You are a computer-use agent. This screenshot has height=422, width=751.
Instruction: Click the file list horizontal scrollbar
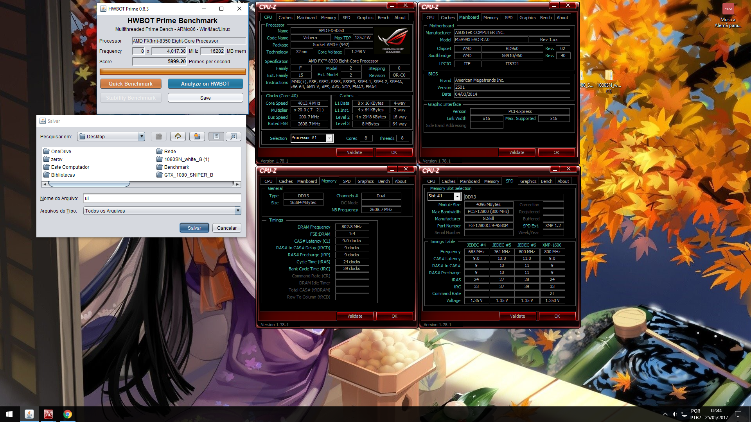(x=140, y=184)
